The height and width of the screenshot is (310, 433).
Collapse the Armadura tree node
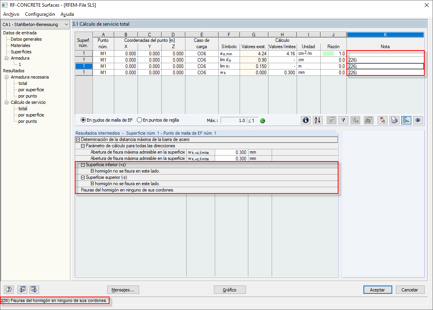pos(7,58)
